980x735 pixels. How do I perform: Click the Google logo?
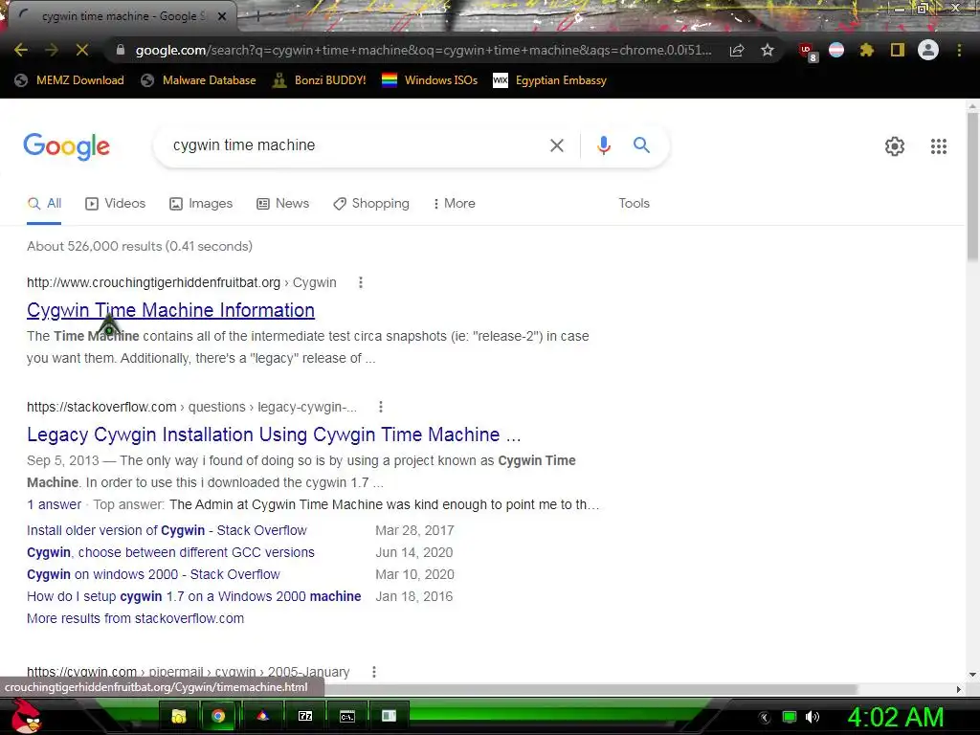click(67, 146)
